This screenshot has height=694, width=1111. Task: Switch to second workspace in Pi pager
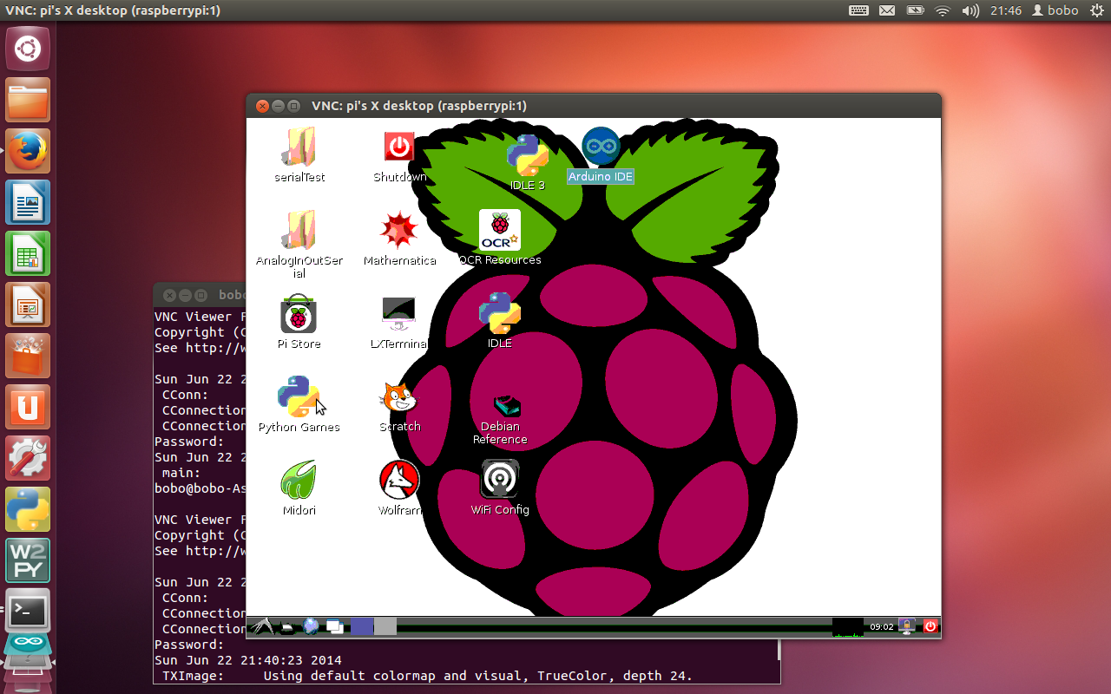tap(385, 626)
